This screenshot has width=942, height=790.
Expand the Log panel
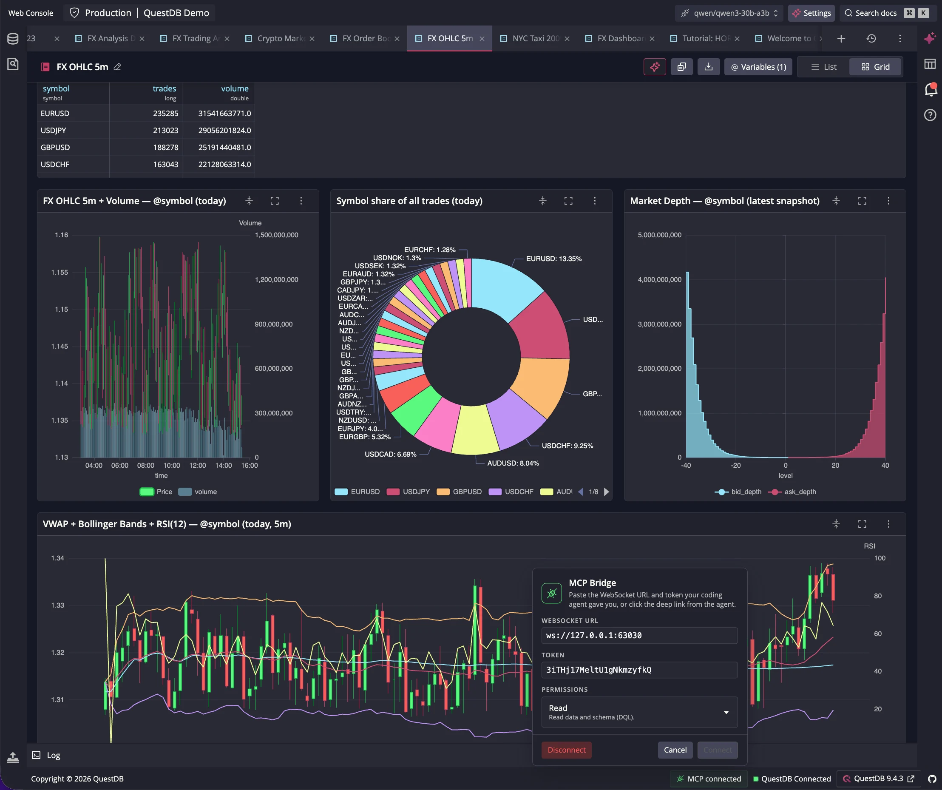46,755
